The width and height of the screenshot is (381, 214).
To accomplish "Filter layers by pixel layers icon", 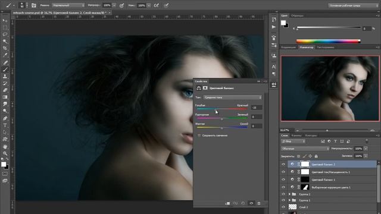I will click(323, 141).
